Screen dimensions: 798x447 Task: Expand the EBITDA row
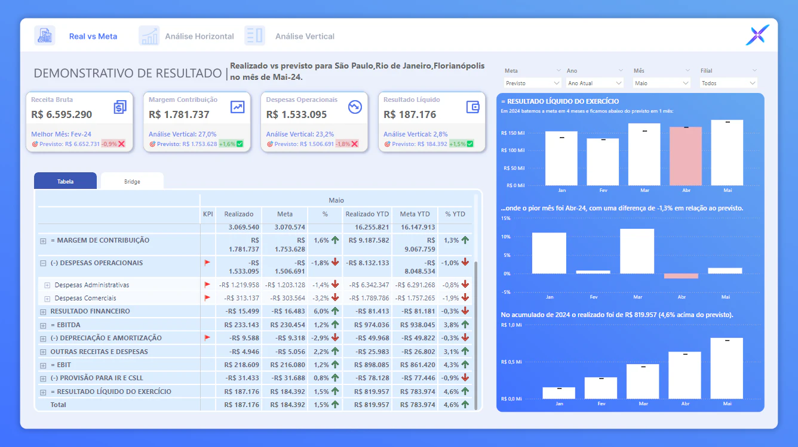(43, 325)
